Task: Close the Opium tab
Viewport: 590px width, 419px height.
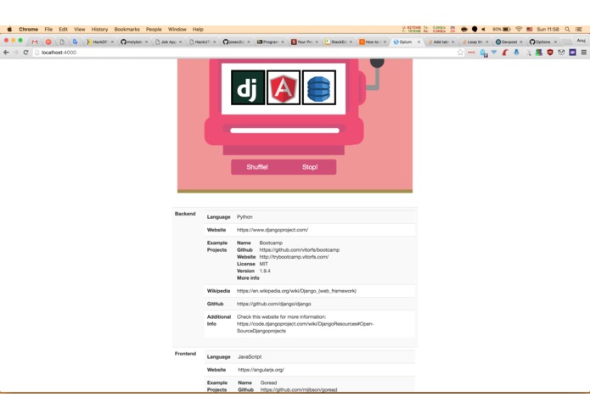Action: pyautogui.click(x=419, y=42)
